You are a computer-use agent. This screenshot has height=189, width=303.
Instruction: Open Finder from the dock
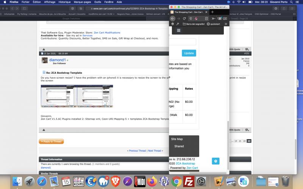[x=17, y=181]
